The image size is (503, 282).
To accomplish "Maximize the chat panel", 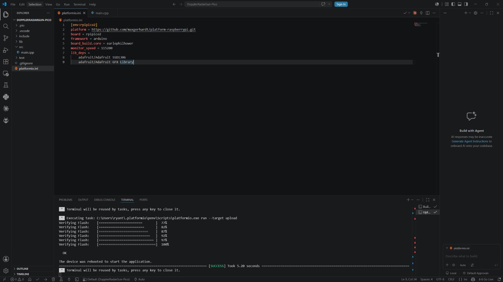I will tap(492, 13).
